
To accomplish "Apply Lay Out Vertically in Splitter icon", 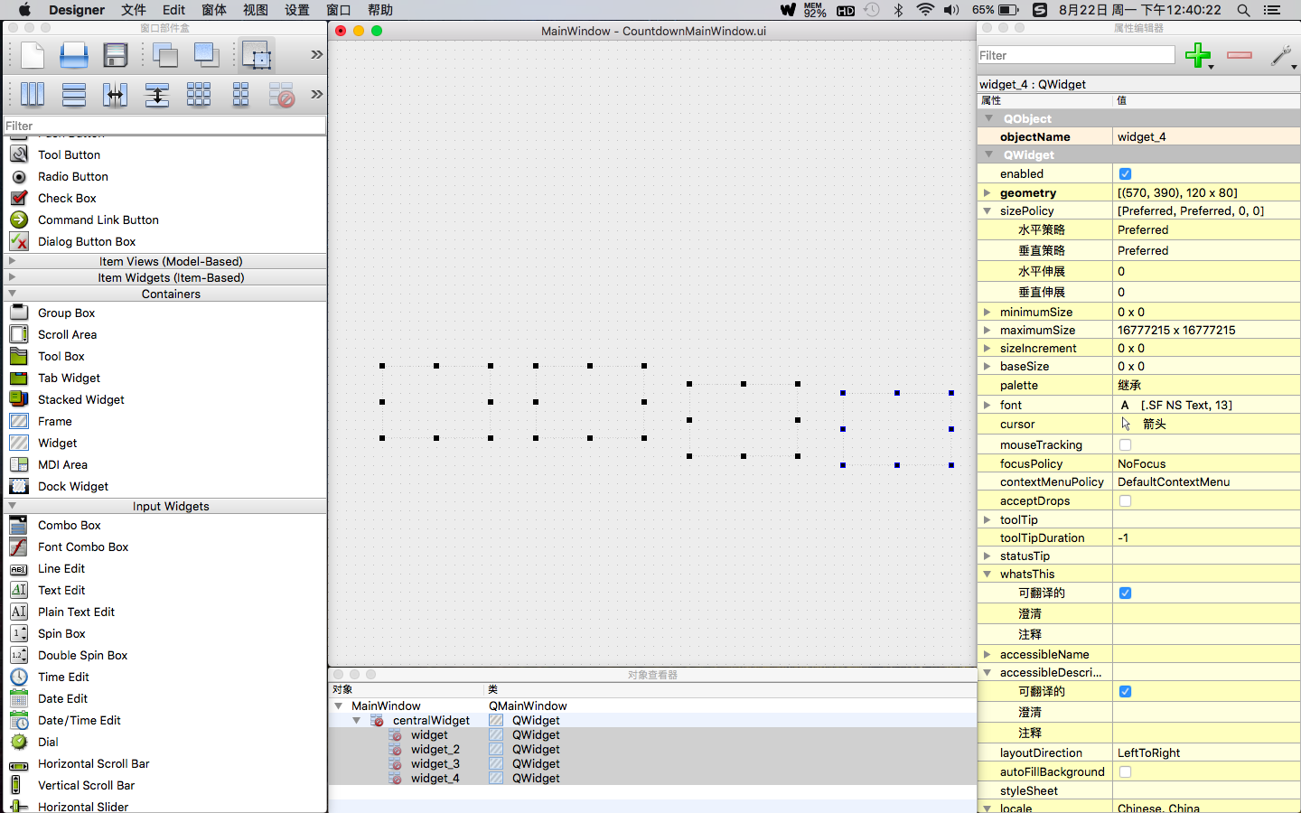I will point(157,95).
